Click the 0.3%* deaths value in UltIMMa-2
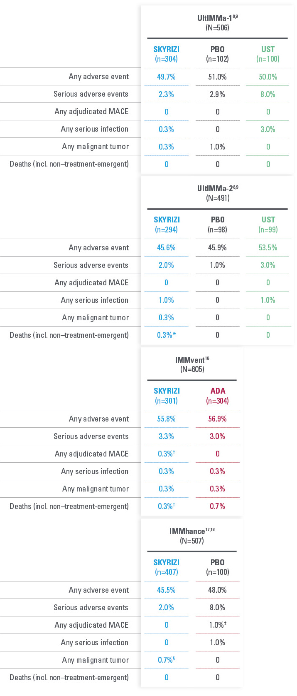Viewport: 297px width, 696px height. click(x=166, y=335)
